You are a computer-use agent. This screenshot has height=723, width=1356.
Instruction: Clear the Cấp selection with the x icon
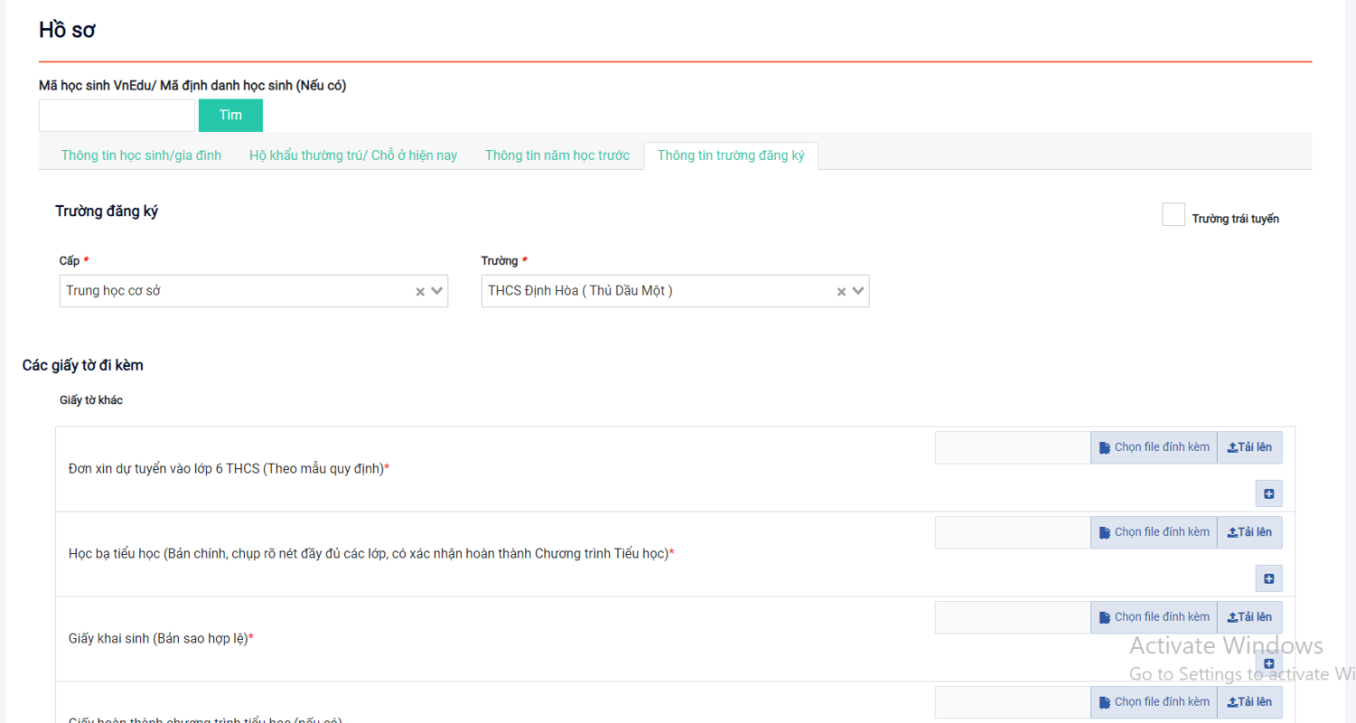tap(419, 292)
